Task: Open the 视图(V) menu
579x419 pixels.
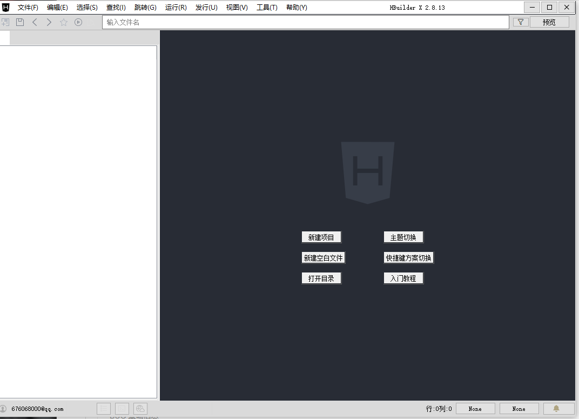Action: click(x=237, y=8)
